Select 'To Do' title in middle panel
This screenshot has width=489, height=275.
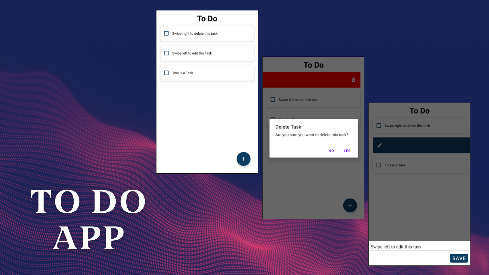click(313, 65)
